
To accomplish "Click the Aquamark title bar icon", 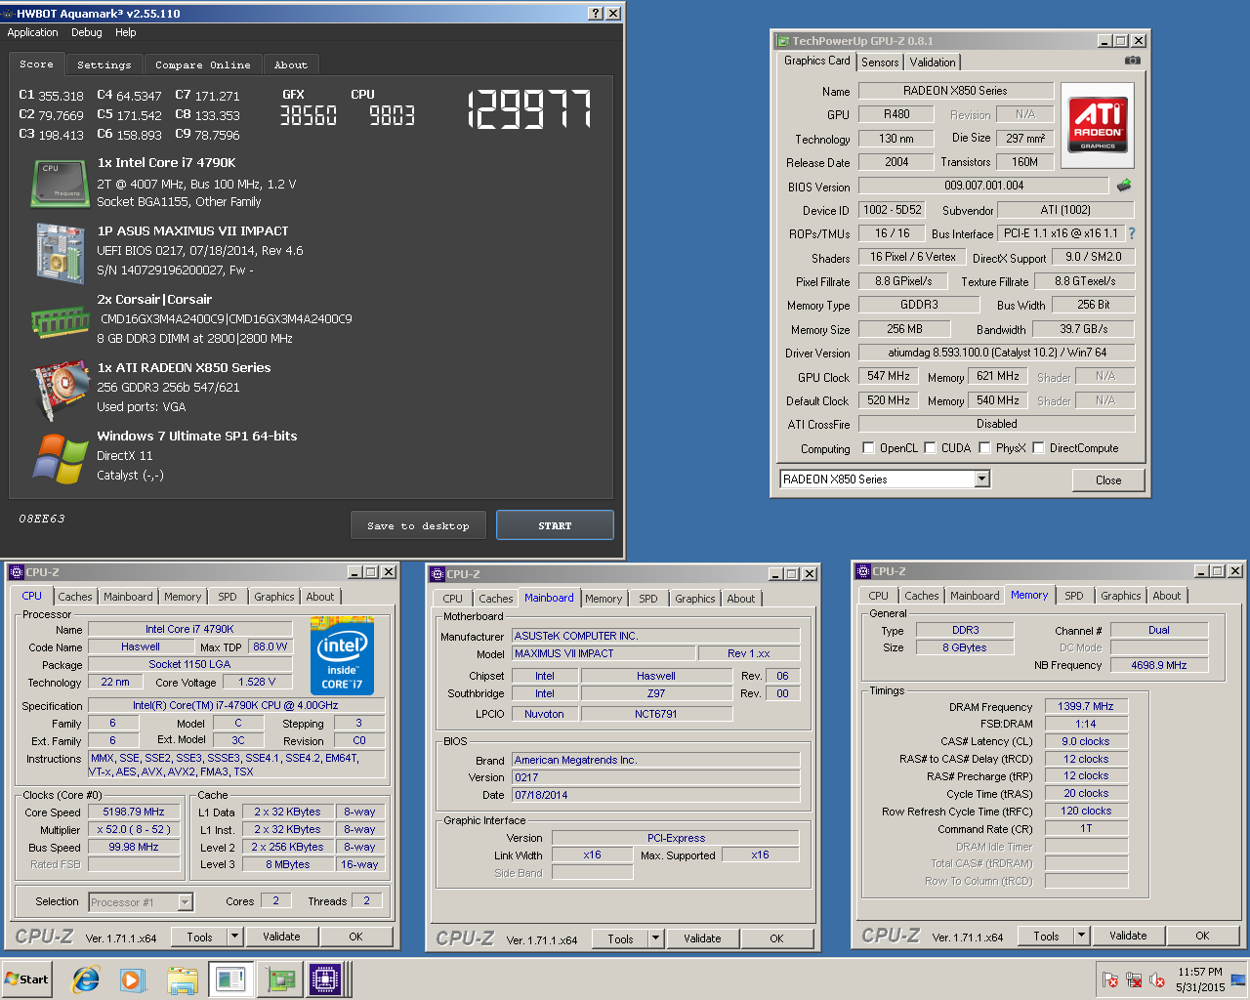I will [9, 14].
